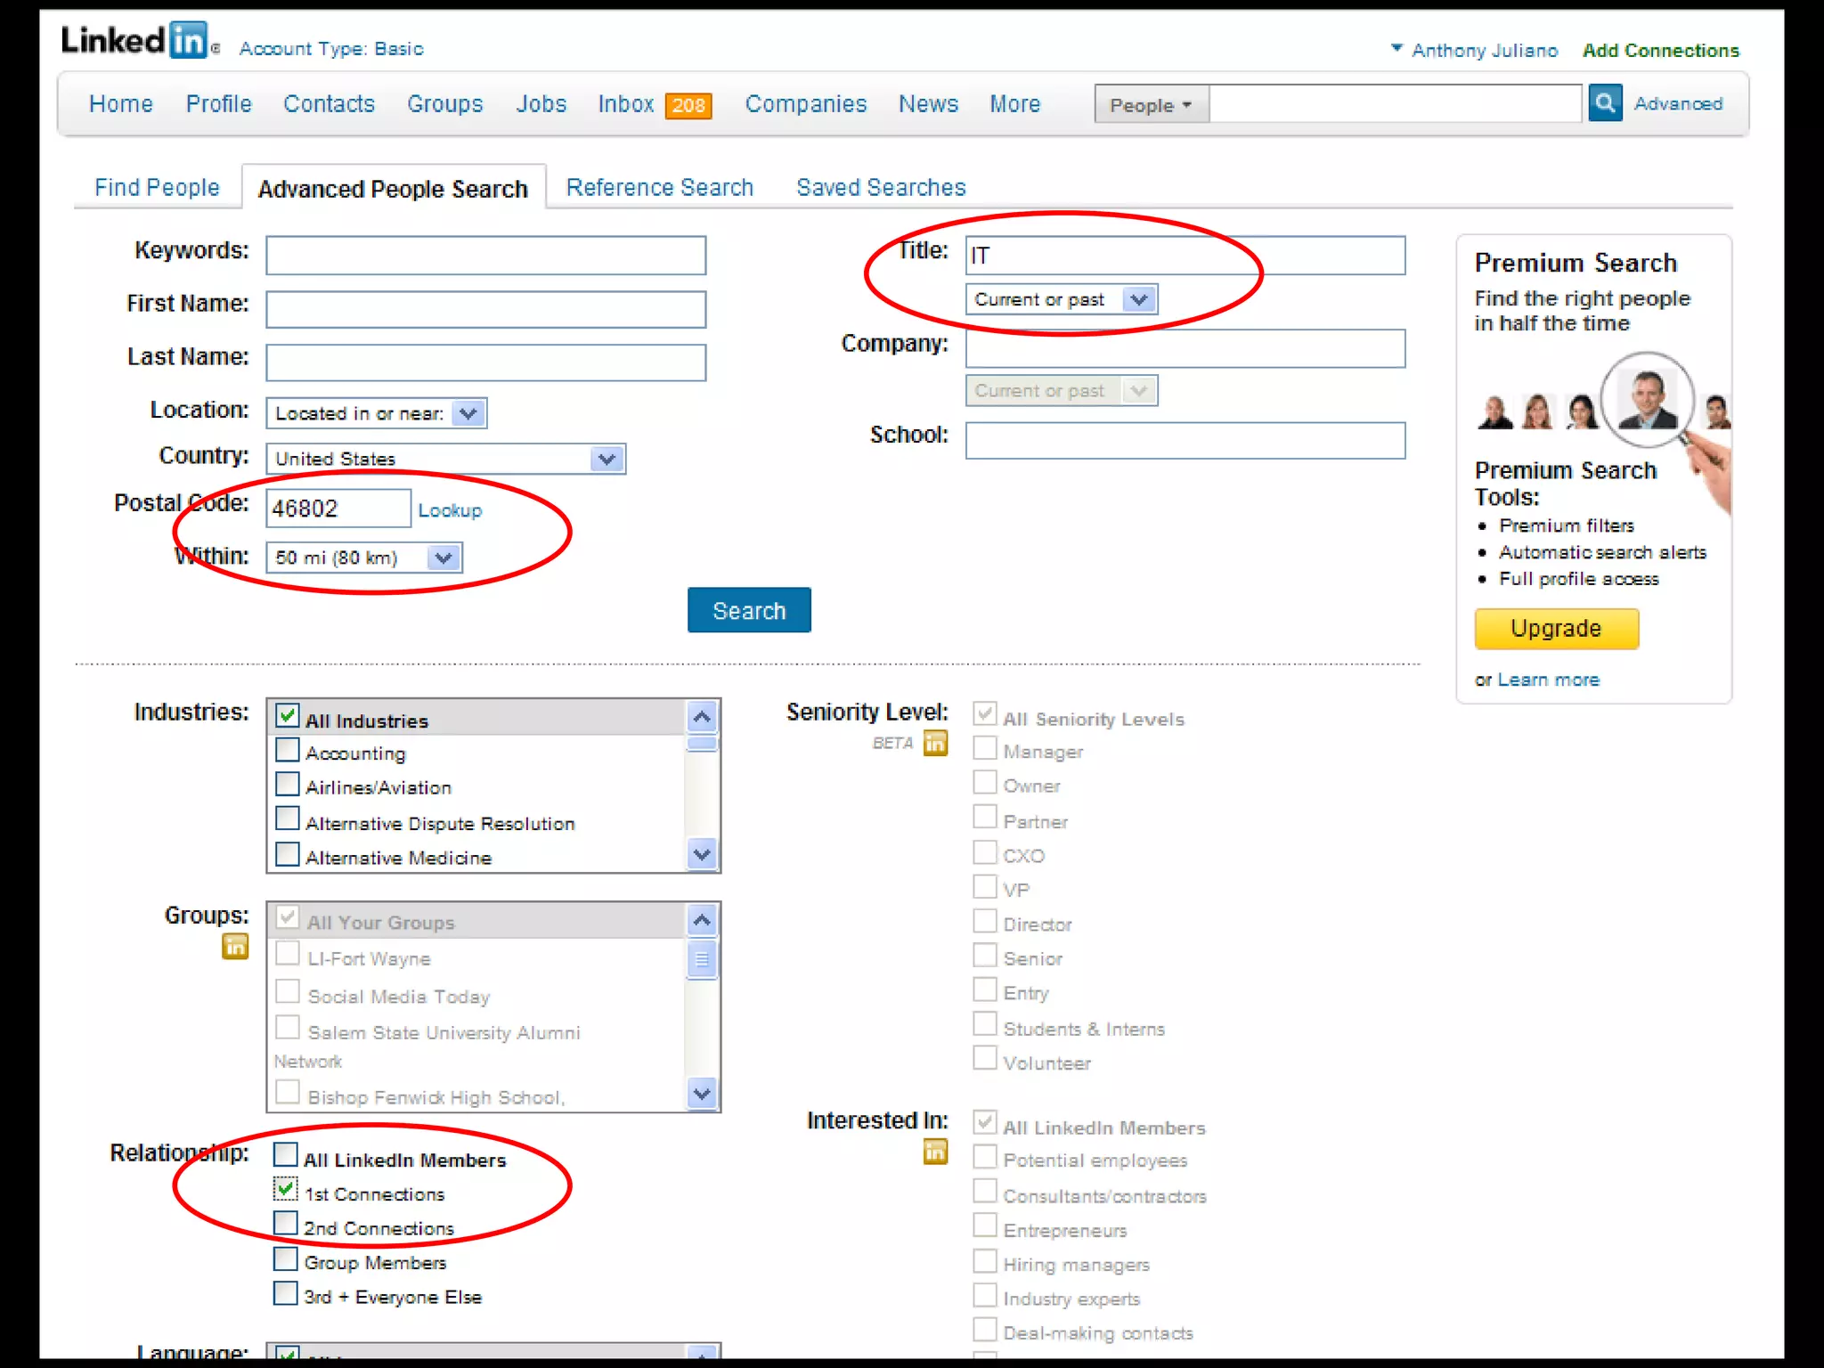Tick the Accounting industry checkbox

pyautogui.click(x=287, y=750)
